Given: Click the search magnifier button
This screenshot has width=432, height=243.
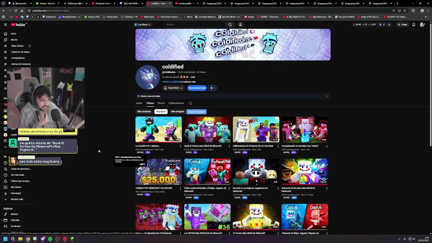Looking at the screenshot, I should (230, 25).
